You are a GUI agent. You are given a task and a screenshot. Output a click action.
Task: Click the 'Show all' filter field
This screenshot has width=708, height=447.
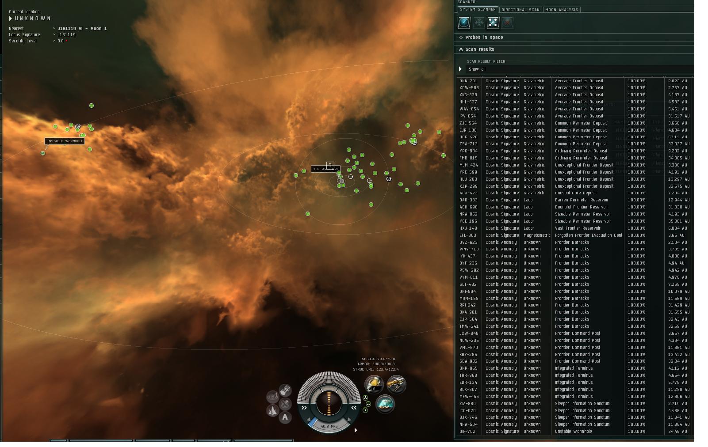click(x=579, y=69)
